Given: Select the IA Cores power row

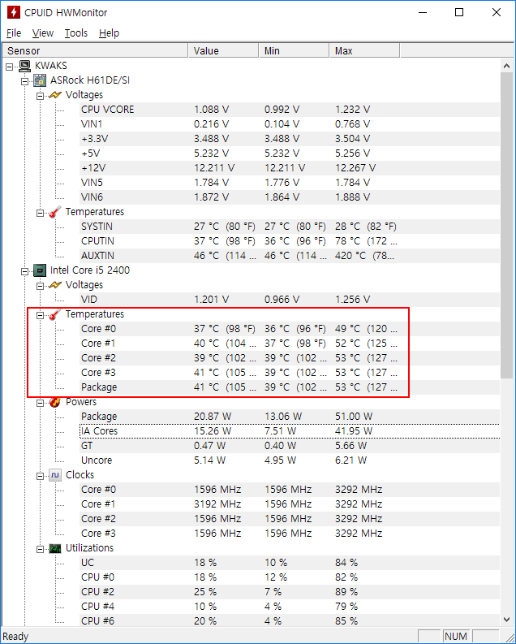Looking at the screenshot, I should 290,431.
